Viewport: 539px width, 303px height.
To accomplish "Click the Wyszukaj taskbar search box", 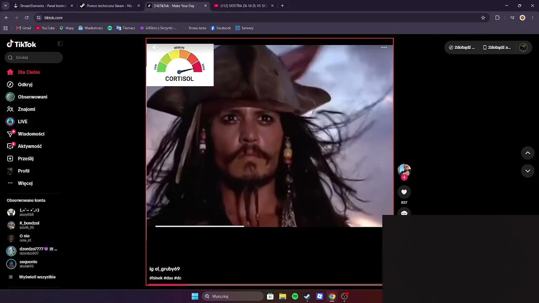I will [x=233, y=296].
